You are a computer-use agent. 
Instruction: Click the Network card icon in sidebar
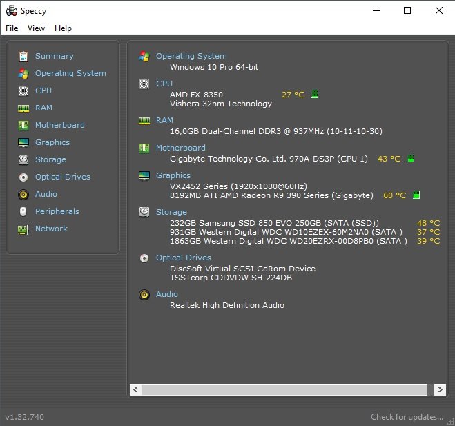[x=23, y=229]
